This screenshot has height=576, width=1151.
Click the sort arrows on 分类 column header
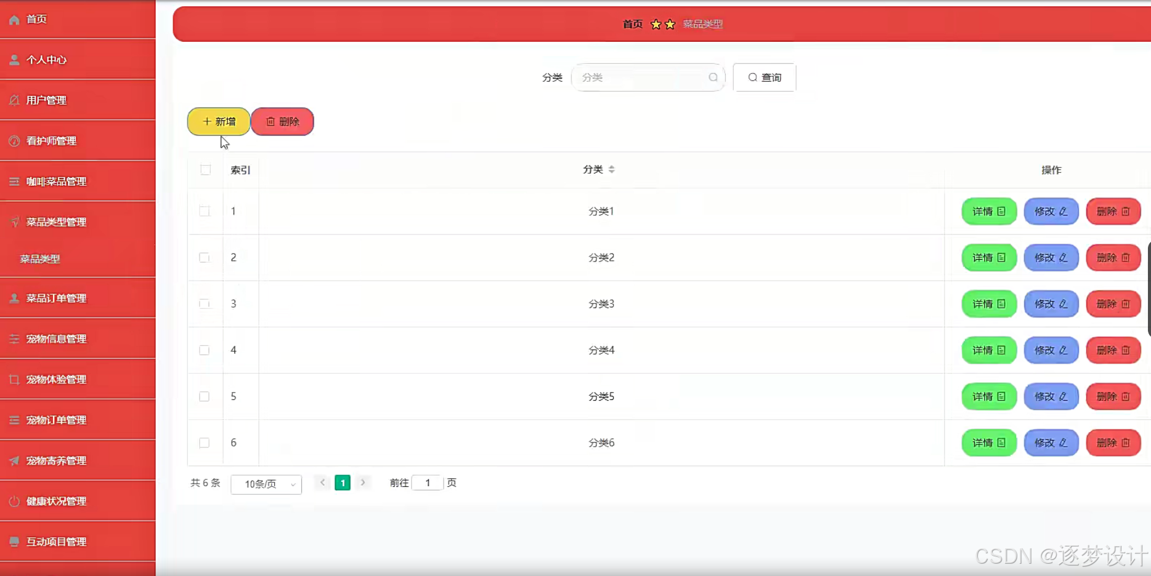tap(611, 169)
